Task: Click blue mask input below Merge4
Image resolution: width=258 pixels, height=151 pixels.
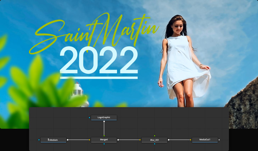Action: pos(104,144)
